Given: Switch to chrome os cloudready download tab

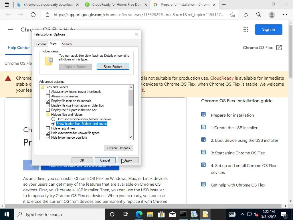Looking at the screenshot, I should tap(48, 5).
